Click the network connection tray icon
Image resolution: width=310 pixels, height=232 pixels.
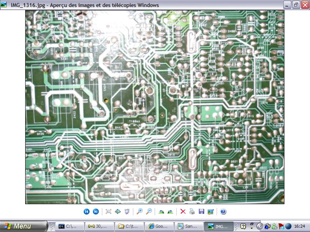[x=267, y=226]
